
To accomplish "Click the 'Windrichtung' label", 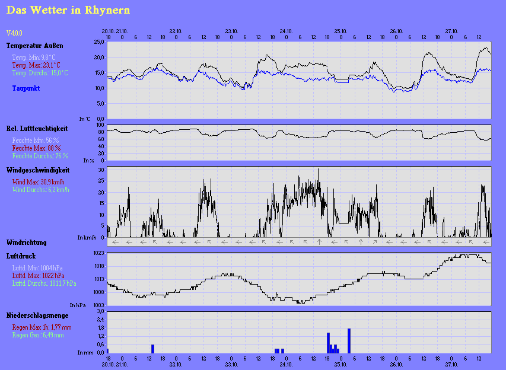I will coord(27,243).
